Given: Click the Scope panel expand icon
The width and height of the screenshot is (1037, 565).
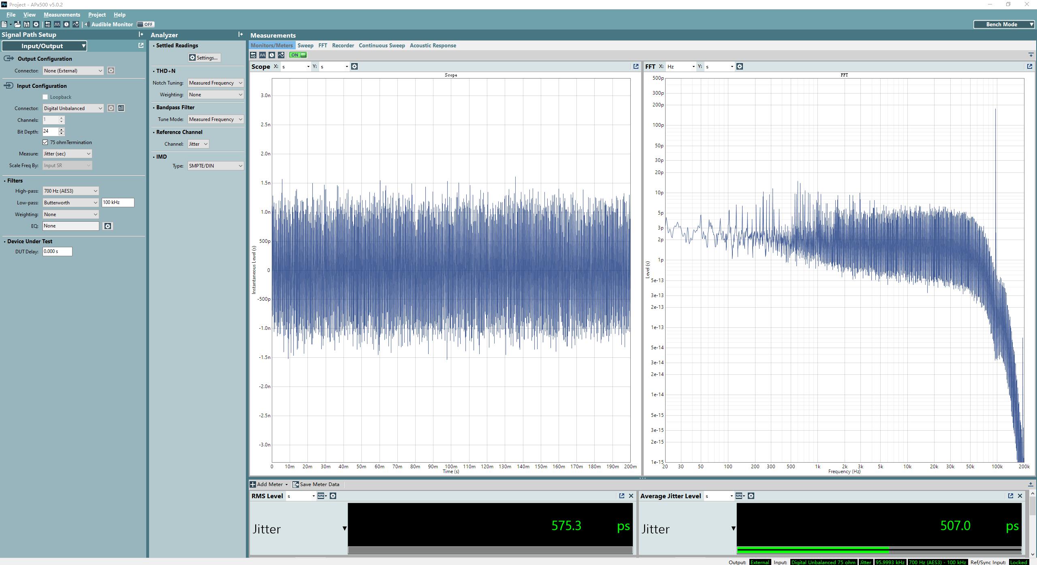Looking at the screenshot, I should [x=635, y=66].
